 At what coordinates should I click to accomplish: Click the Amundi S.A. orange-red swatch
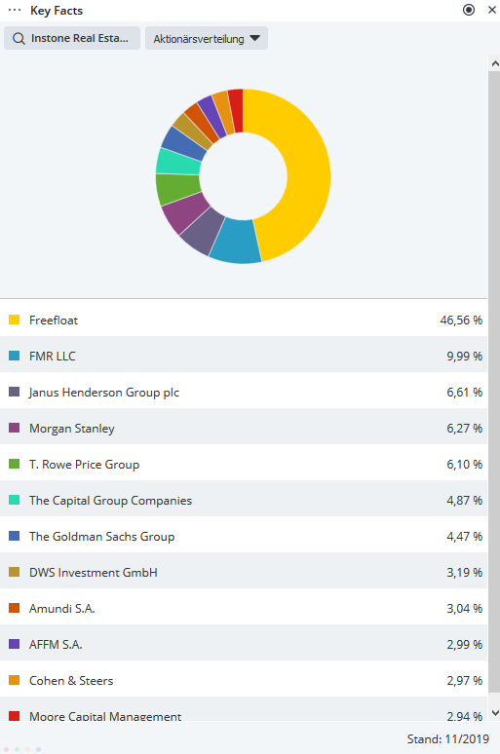click(x=14, y=608)
